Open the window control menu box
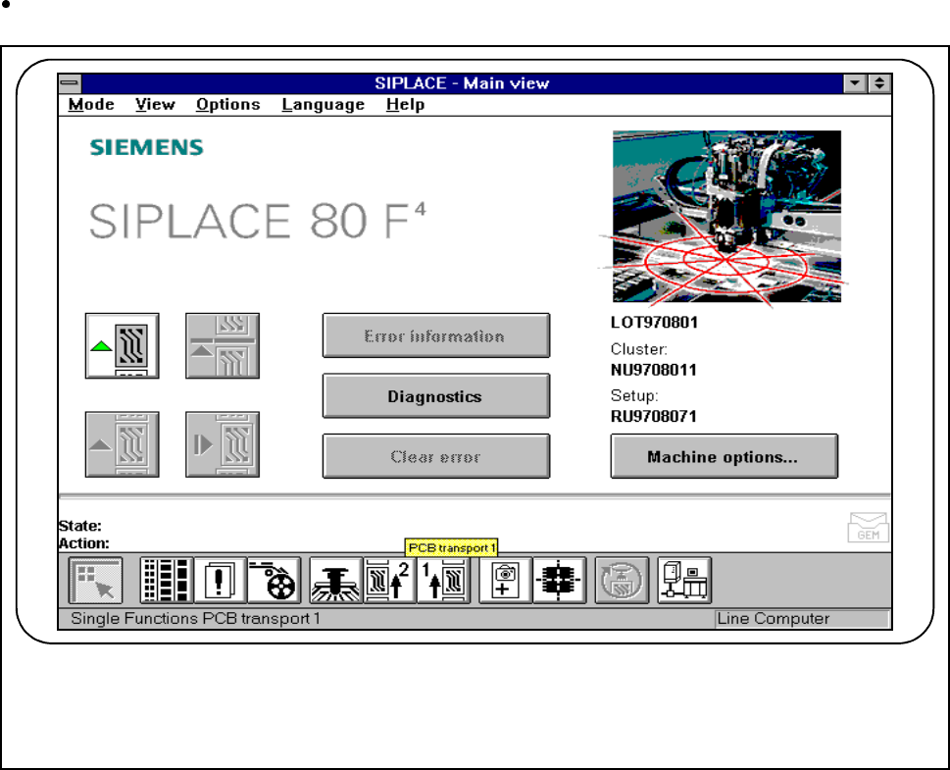 70,83
